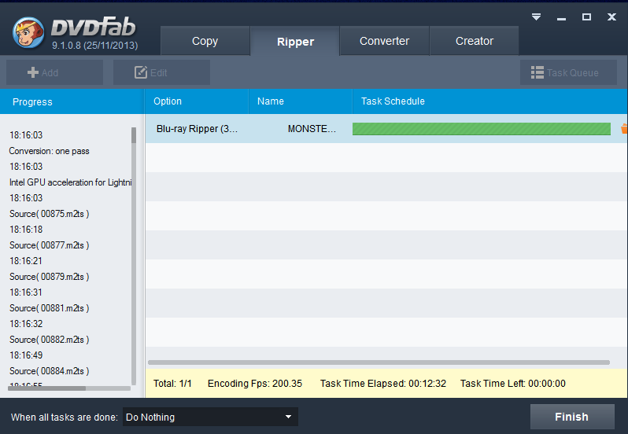Click the Source( 00881.m2ts ) log entry

tap(49, 308)
